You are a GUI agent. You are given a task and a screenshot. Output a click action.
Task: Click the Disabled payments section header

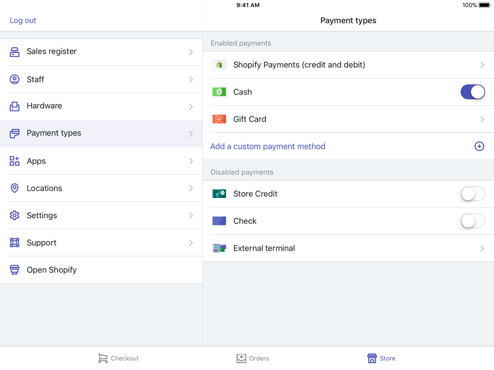[242, 172]
